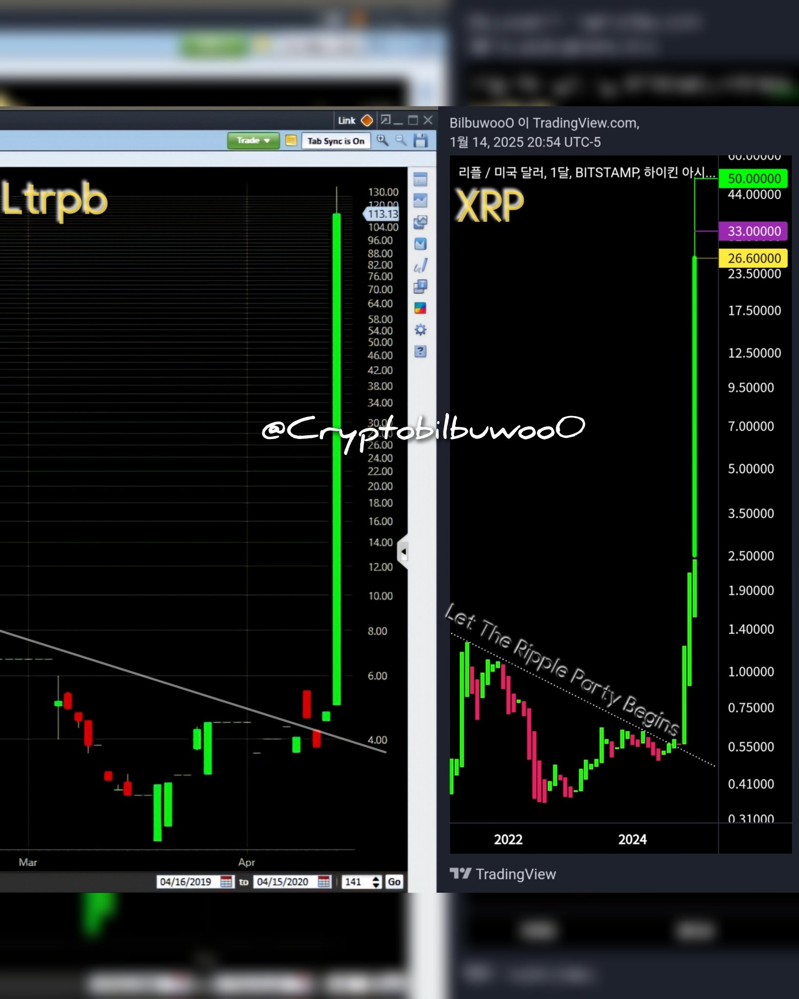Click the question mark help icon
This screenshot has width=799, height=999.
click(x=420, y=351)
